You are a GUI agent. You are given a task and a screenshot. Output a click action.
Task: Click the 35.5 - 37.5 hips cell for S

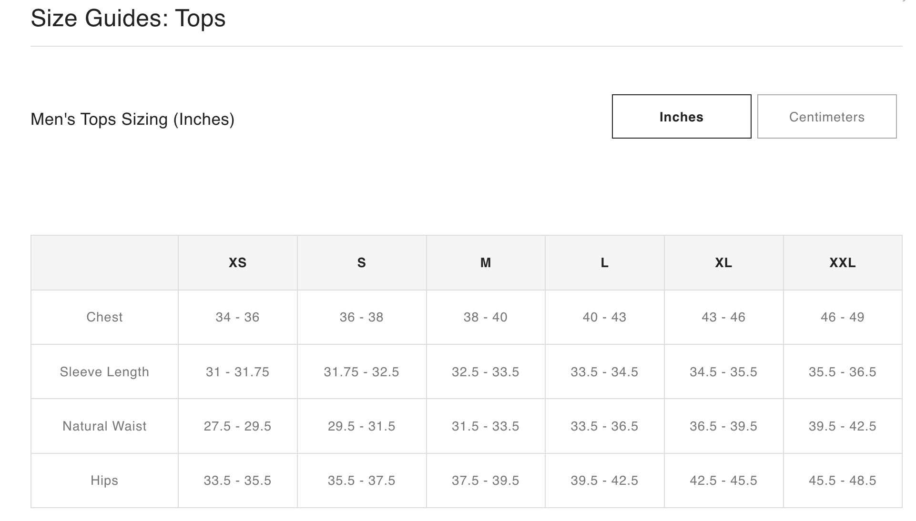pyautogui.click(x=361, y=481)
